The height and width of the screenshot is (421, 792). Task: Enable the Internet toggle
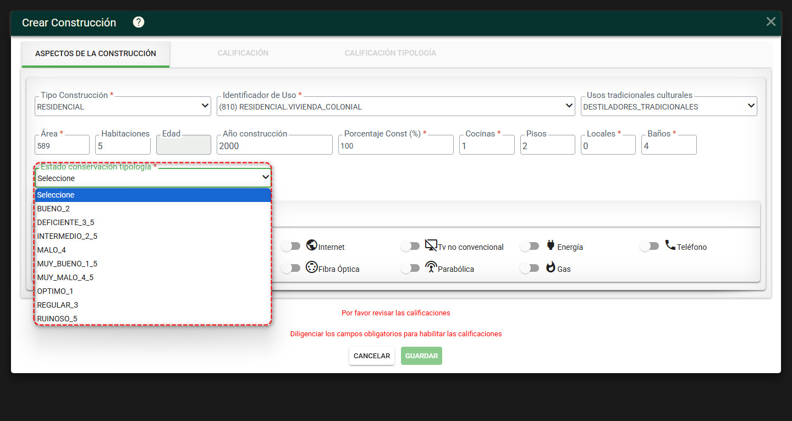[x=291, y=247]
